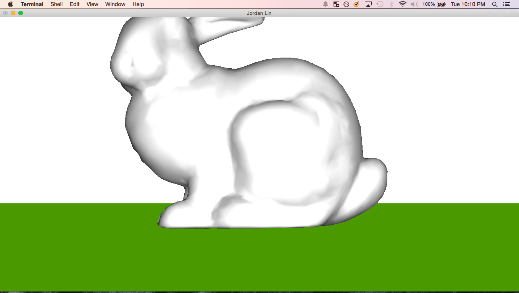
Task: Open the Time Machine menu bar icon
Action: 380,4
